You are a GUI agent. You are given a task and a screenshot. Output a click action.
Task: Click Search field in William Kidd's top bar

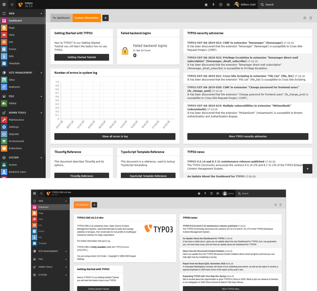point(287,4)
